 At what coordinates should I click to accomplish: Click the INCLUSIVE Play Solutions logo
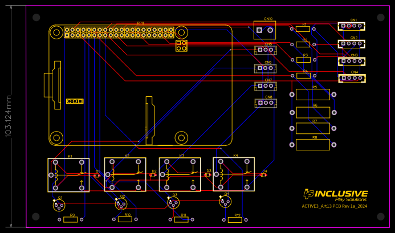pos(335,195)
